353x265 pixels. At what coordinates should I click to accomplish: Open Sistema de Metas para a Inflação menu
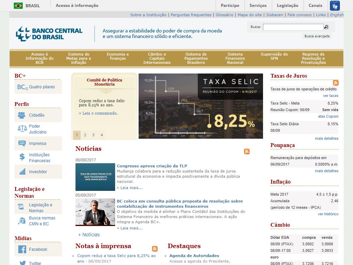pyautogui.click(x=79, y=58)
